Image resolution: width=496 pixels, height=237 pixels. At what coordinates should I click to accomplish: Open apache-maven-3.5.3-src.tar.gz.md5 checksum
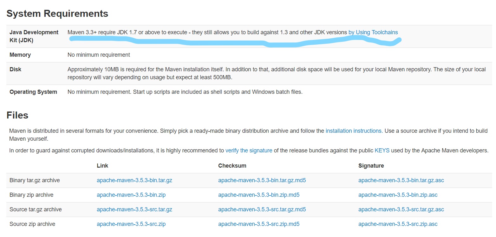pyautogui.click(x=262, y=209)
